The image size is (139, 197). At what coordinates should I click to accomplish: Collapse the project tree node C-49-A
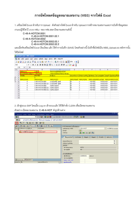[16, 130]
